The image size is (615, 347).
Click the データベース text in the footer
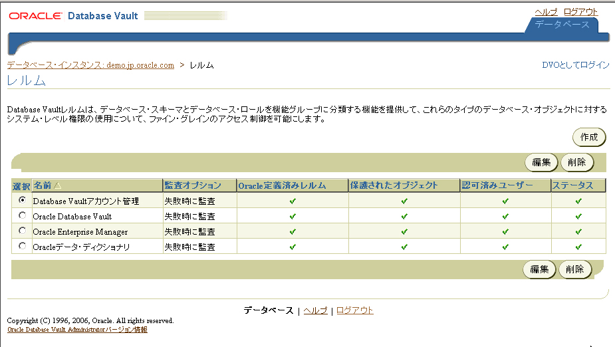(269, 310)
